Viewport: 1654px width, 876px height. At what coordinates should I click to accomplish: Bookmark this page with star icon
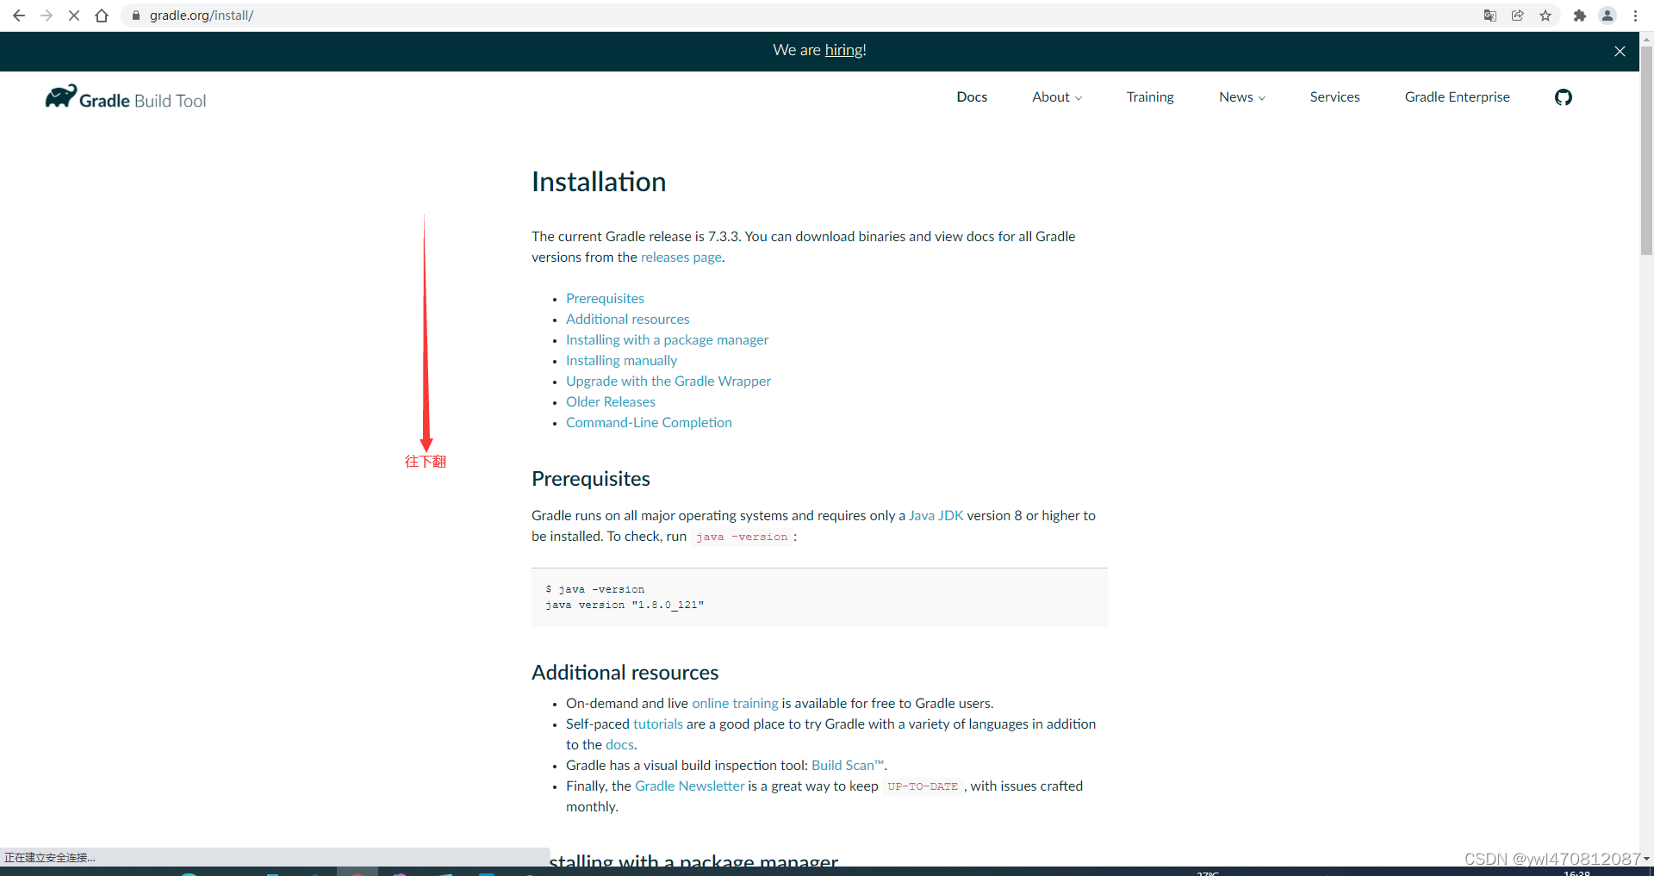1545,16
